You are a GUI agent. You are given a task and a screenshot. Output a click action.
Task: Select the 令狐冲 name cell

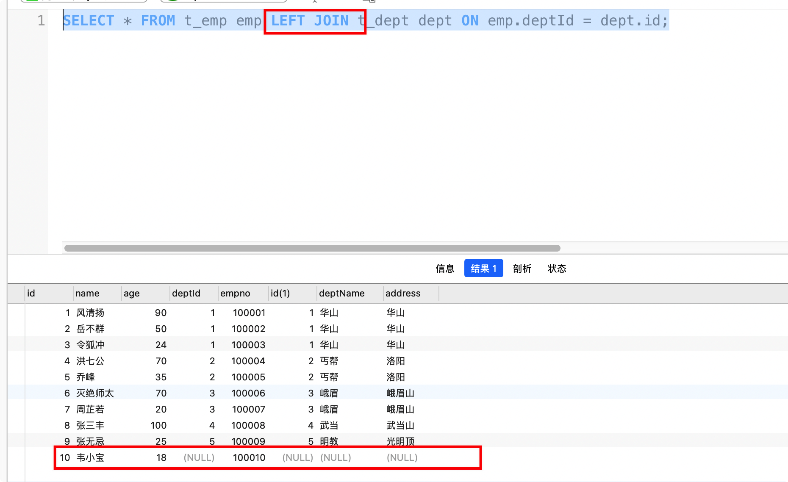pos(90,345)
